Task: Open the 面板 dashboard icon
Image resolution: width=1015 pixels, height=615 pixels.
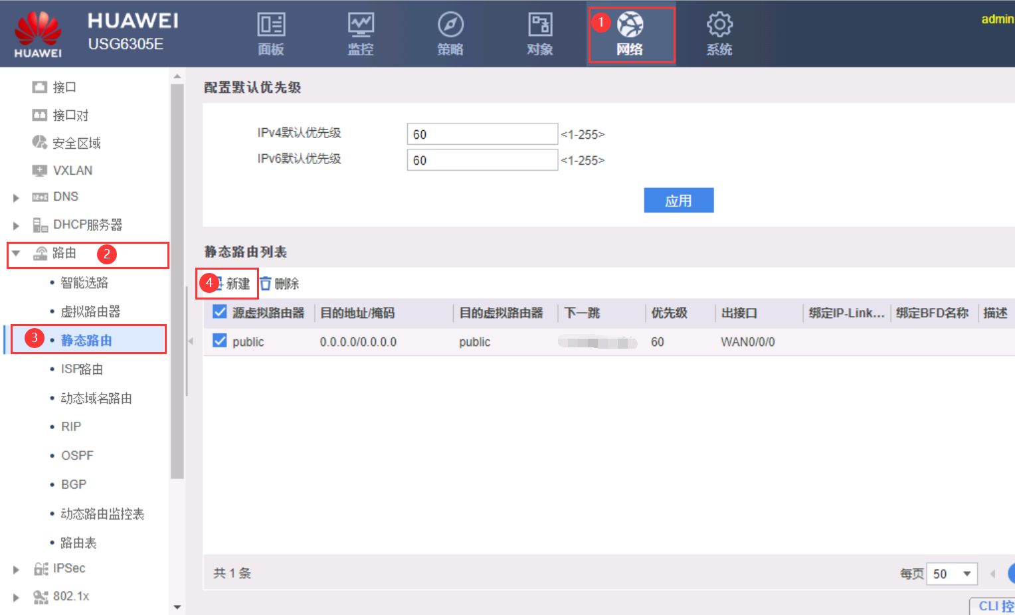Action: pos(271,26)
